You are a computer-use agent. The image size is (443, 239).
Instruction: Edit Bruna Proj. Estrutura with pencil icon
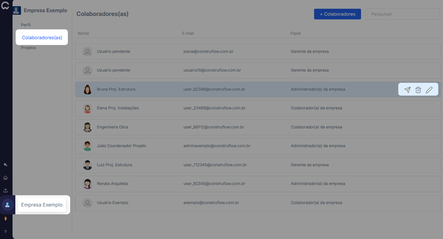coord(429,90)
